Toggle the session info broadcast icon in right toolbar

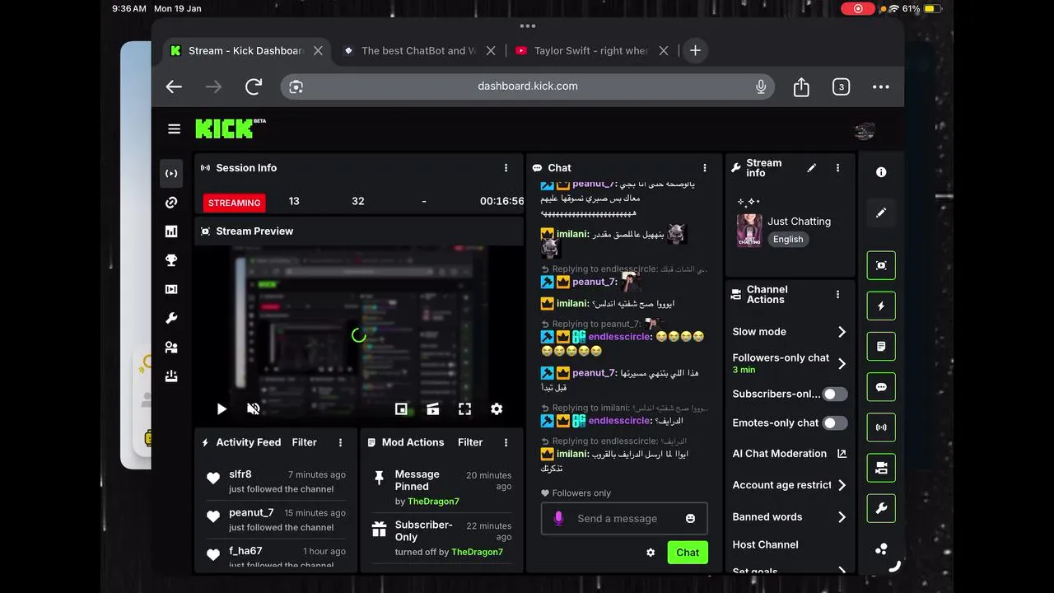(x=881, y=427)
